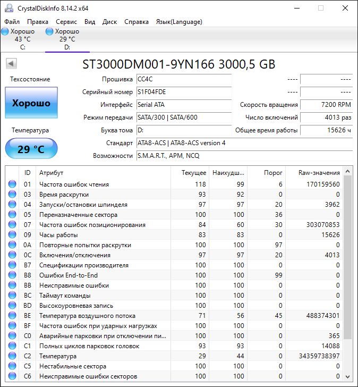Screen dimensions: 358x387
Task: Click status orb for attribute 01 read errors
Action: coord(12,184)
